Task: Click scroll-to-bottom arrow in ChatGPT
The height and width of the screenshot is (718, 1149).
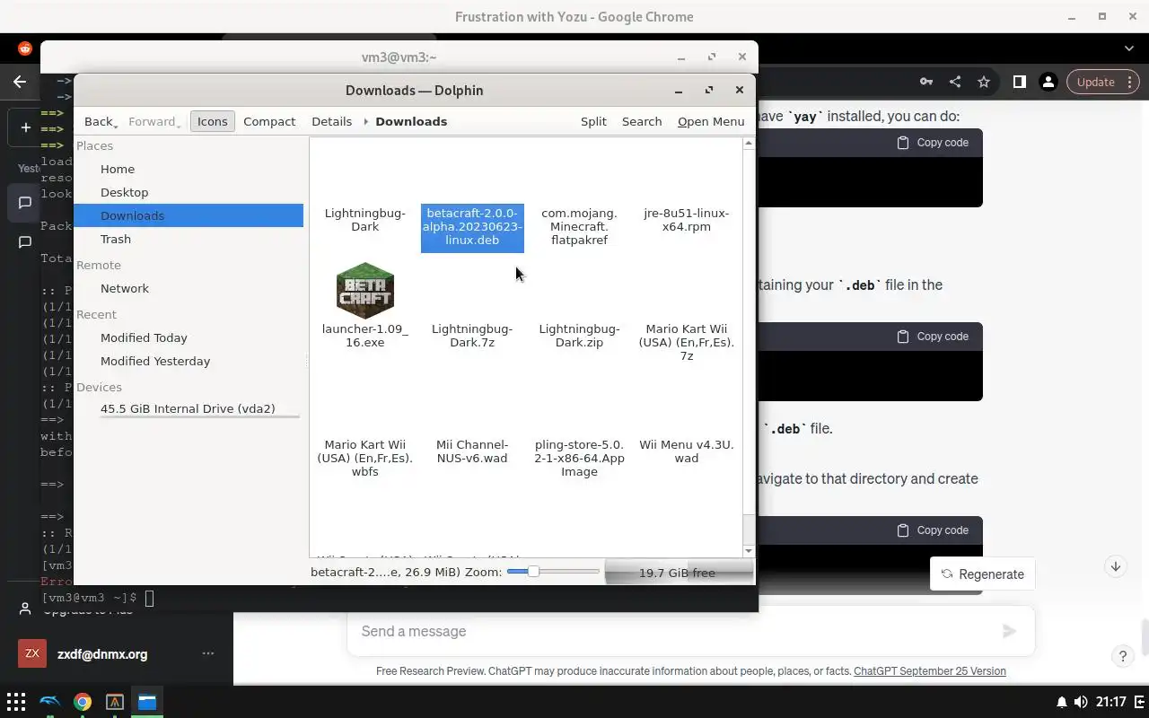Action: click(x=1116, y=566)
